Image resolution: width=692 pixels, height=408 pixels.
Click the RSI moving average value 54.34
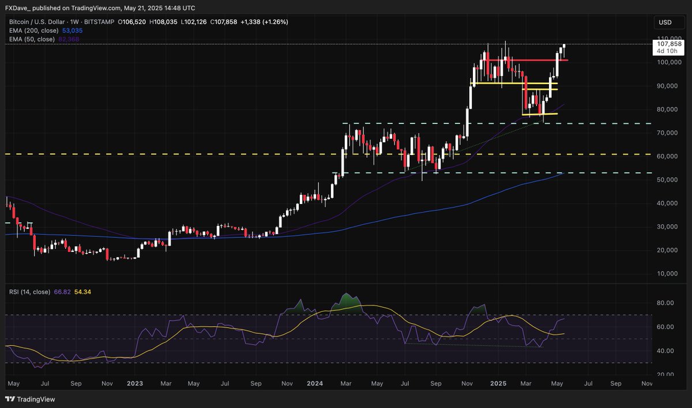coord(82,292)
